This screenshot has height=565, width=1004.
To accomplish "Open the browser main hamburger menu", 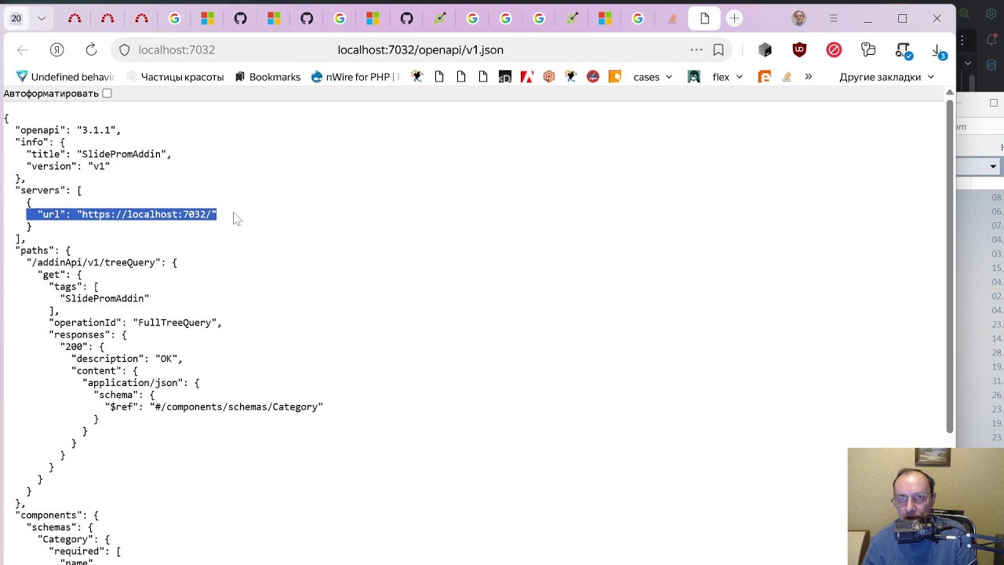I will pos(834,18).
